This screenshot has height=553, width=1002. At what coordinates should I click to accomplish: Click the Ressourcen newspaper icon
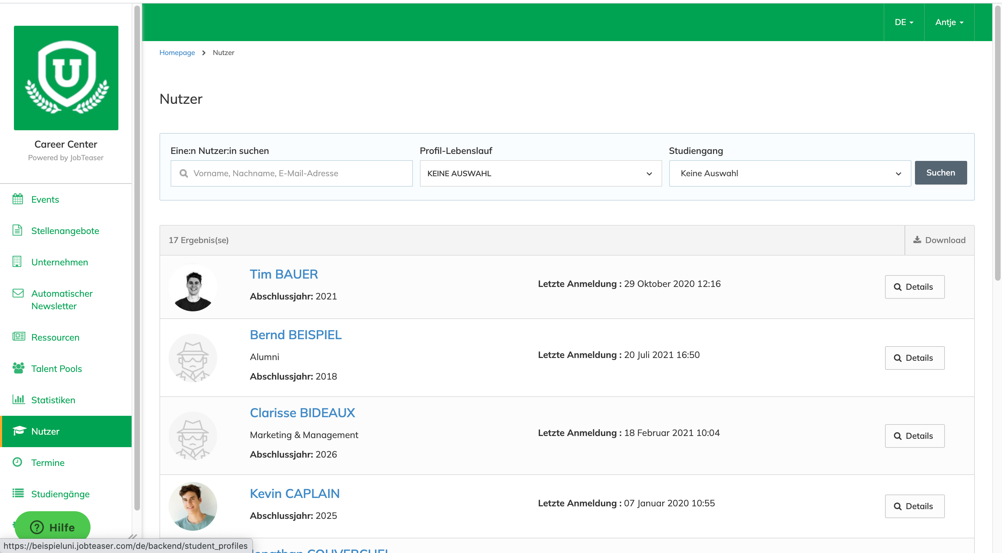pyautogui.click(x=18, y=337)
